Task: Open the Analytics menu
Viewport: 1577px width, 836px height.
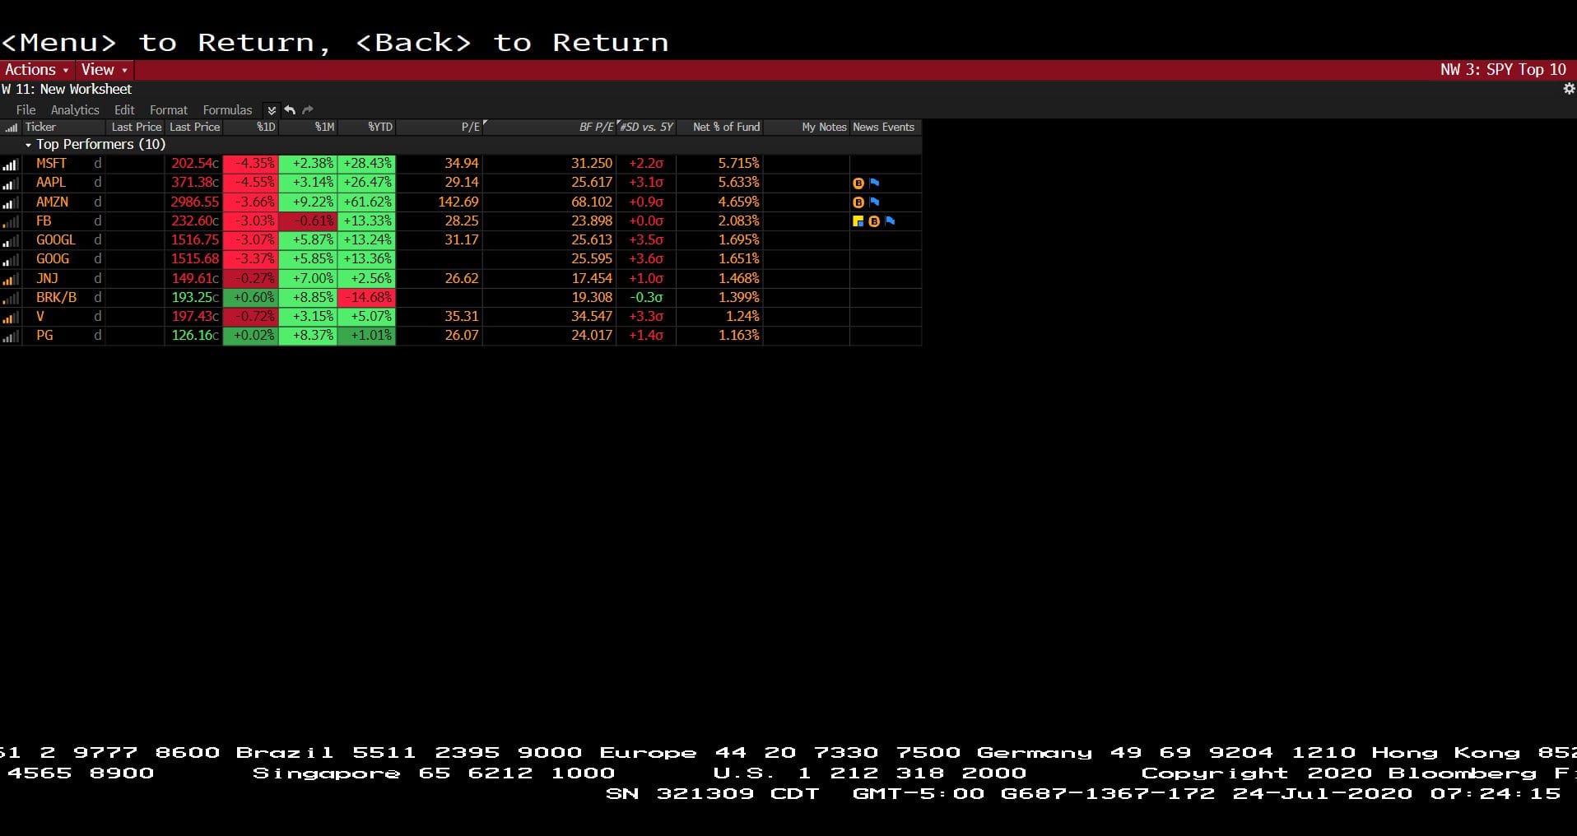Action: 75,109
